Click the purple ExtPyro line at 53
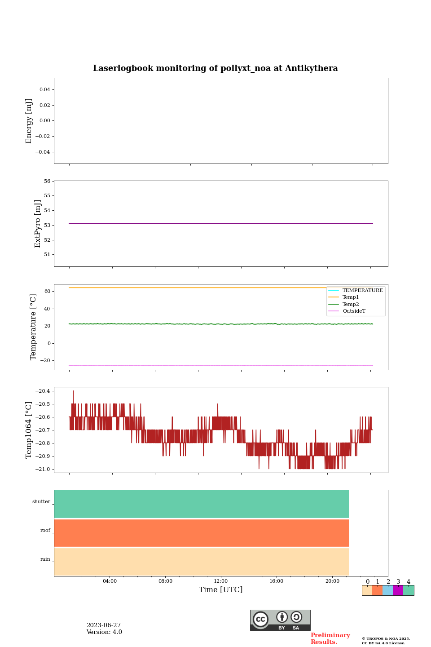 (221, 224)
